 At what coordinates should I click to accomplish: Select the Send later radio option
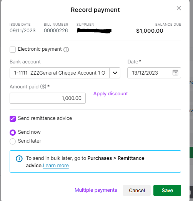13,141
